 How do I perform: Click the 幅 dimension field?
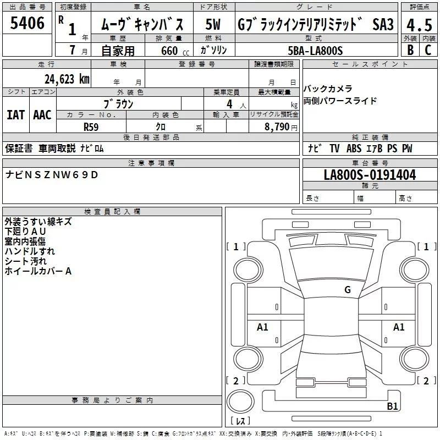(375, 198)
